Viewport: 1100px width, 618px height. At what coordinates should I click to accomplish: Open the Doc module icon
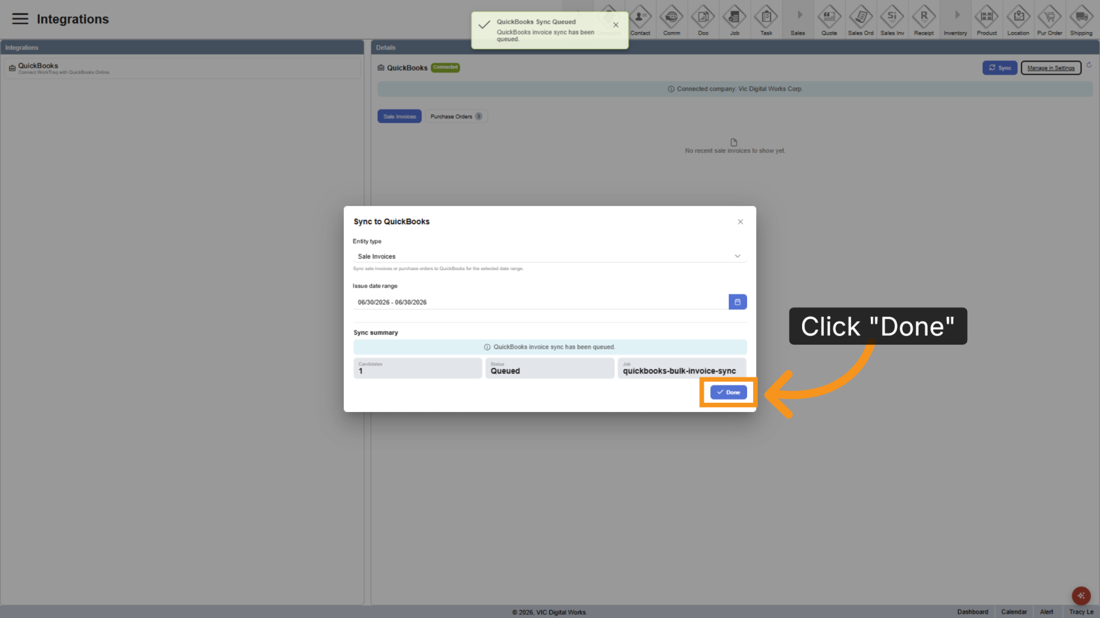[x=703, y=20]
